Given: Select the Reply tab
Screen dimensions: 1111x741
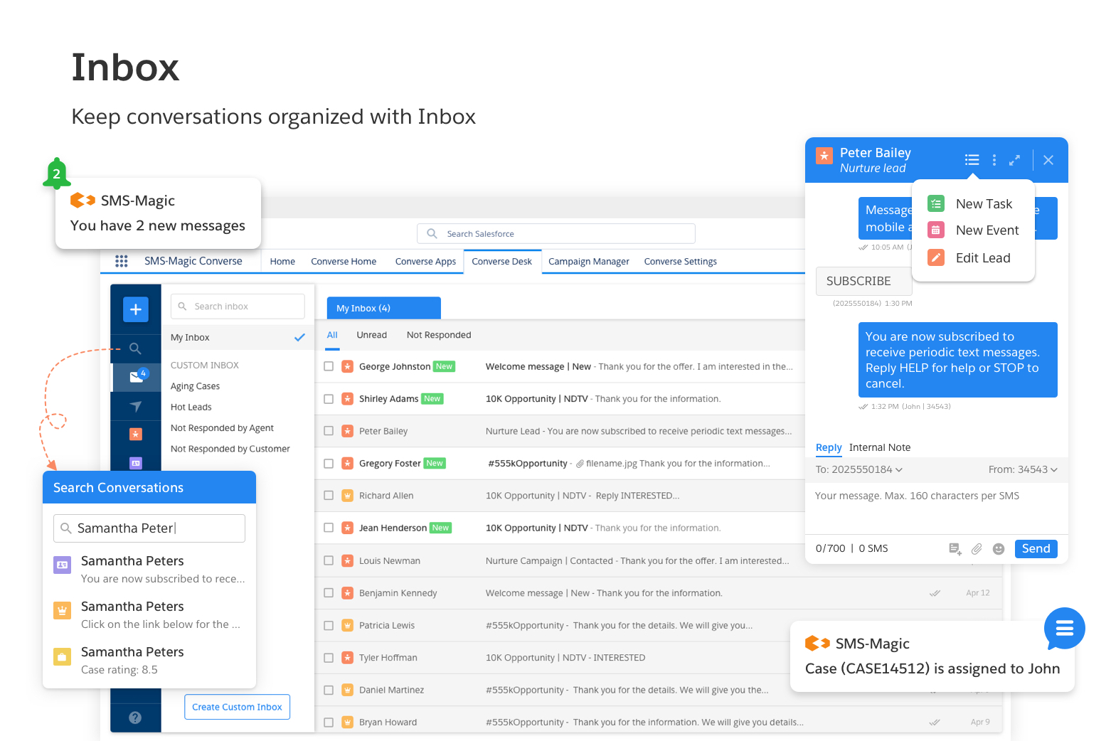Looking at the screenshot, I should pos(829,447).
